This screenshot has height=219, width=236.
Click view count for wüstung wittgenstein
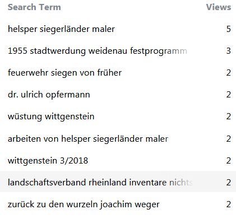(x=229, y=117)
